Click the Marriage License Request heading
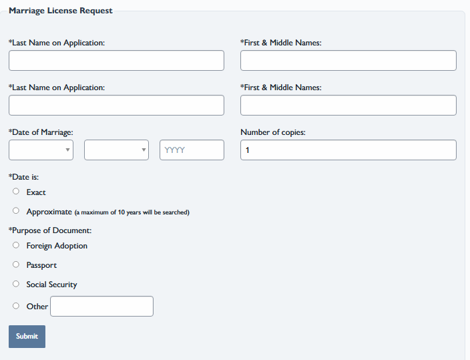This screenshot has width=470, height=360. (61, 11)
